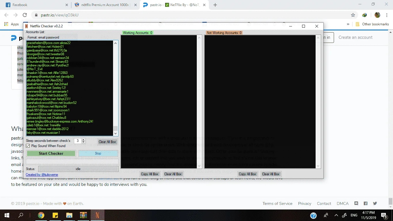Open the Windows Start menu
393x221 pixels.
7,215
